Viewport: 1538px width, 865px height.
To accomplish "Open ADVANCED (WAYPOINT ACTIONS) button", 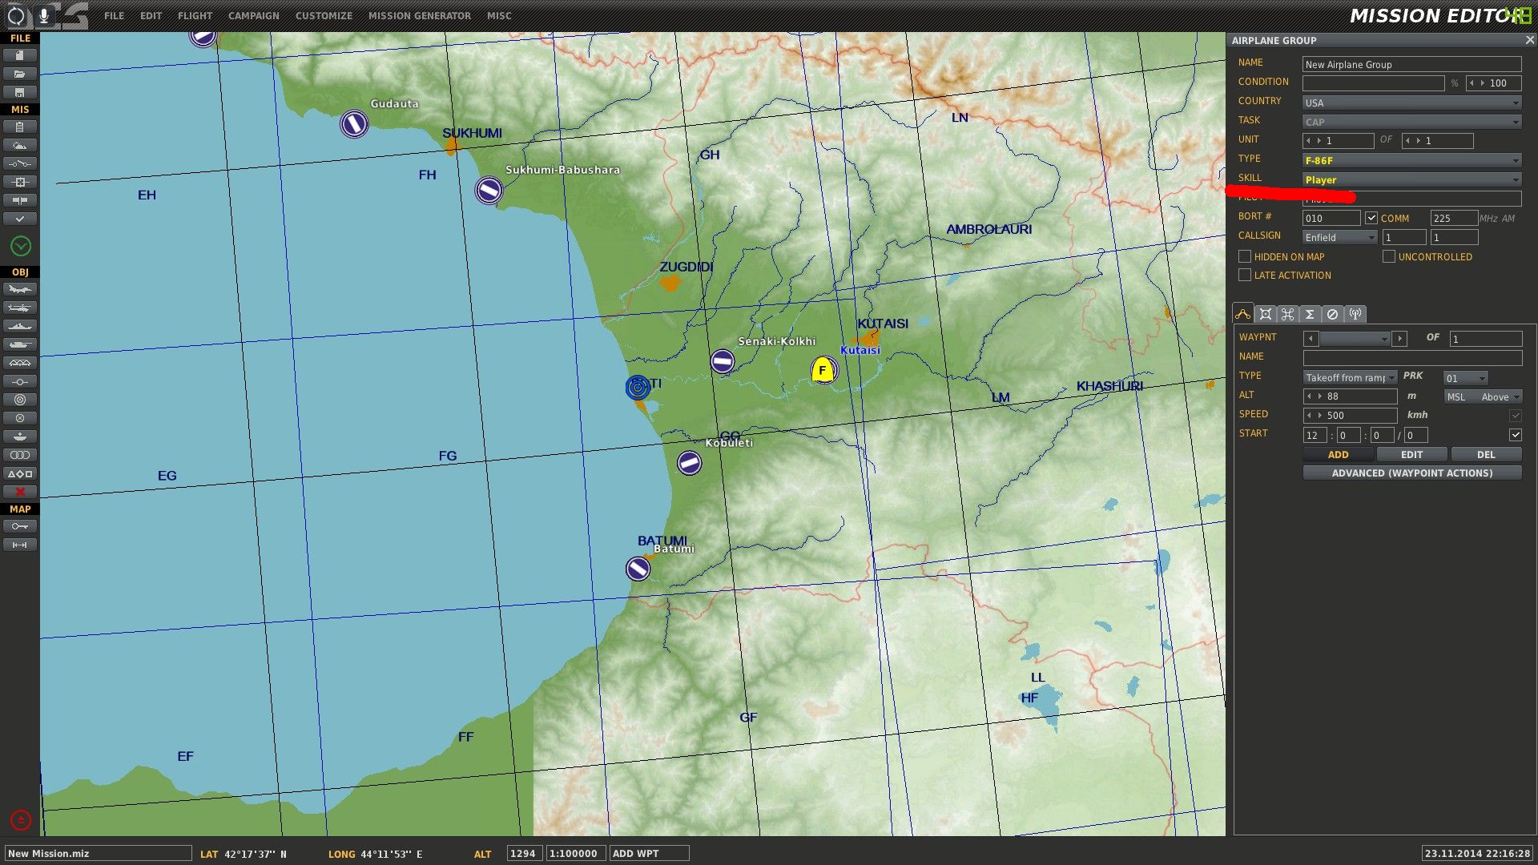I will click(x=1412, y=473).
